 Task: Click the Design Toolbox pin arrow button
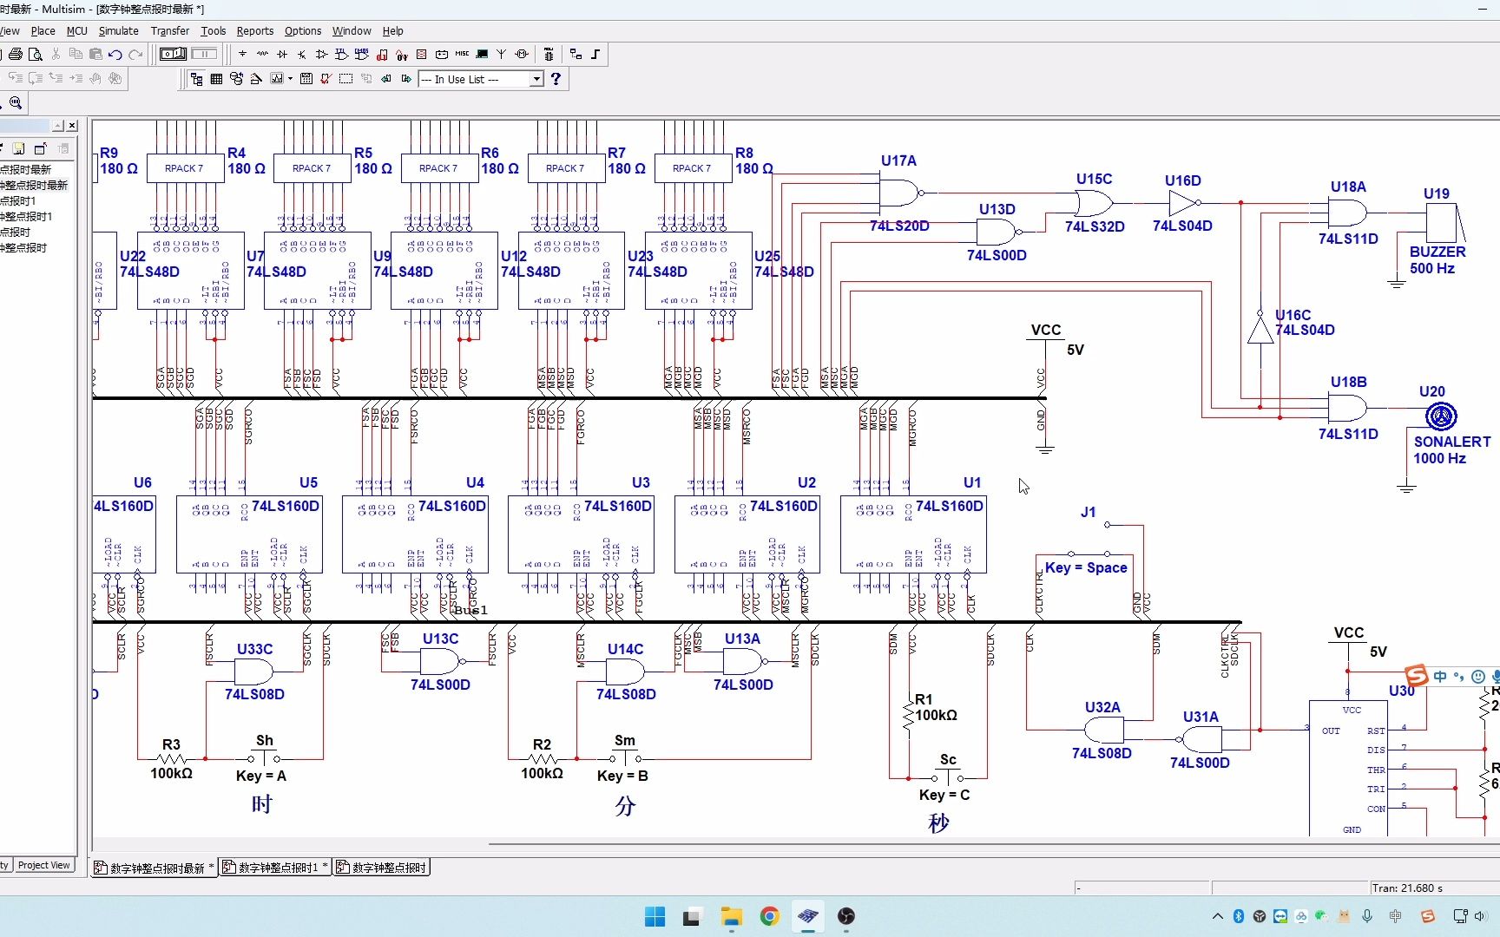[x=57, y=126]
